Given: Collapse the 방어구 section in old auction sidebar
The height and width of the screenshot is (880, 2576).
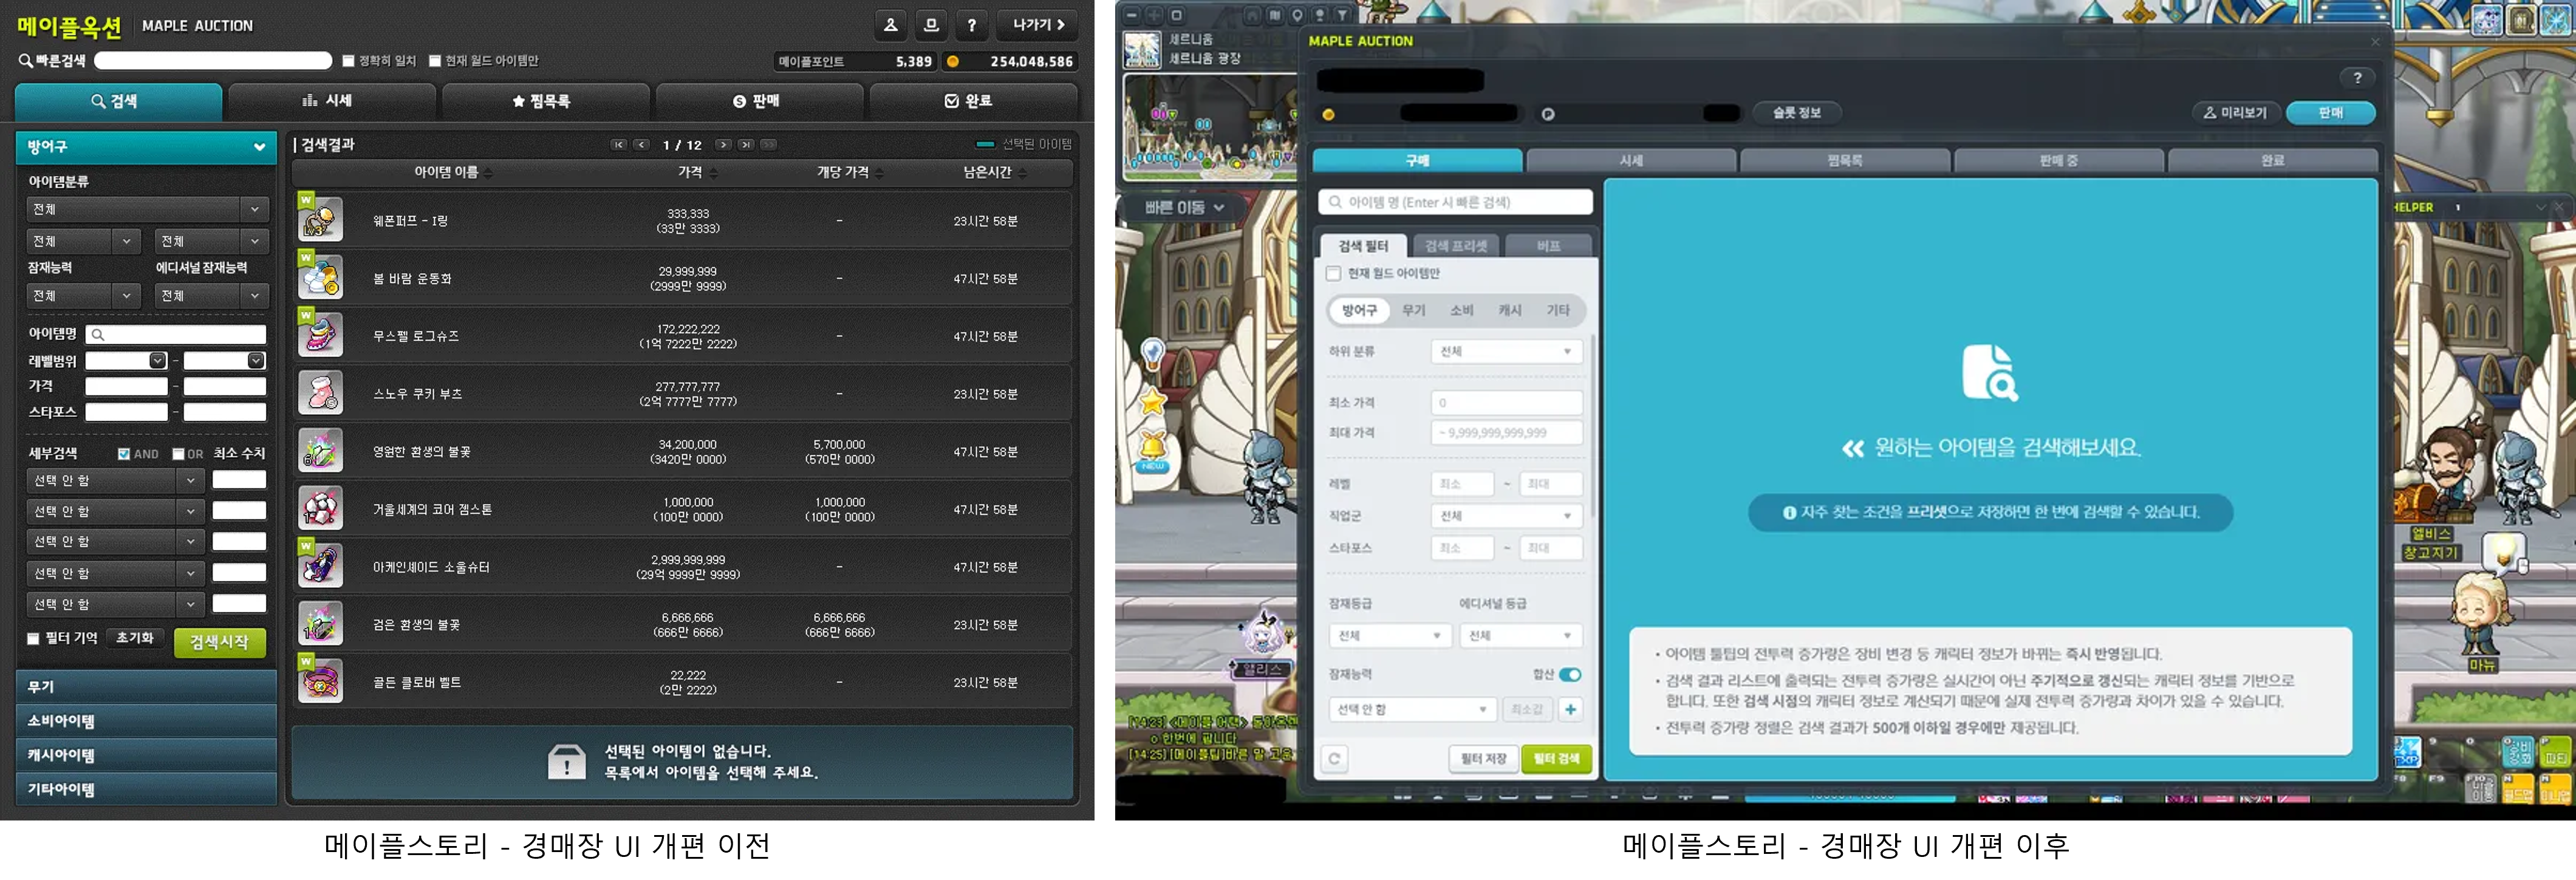Looking at the screenshot, I should click(x=147, y=147).
